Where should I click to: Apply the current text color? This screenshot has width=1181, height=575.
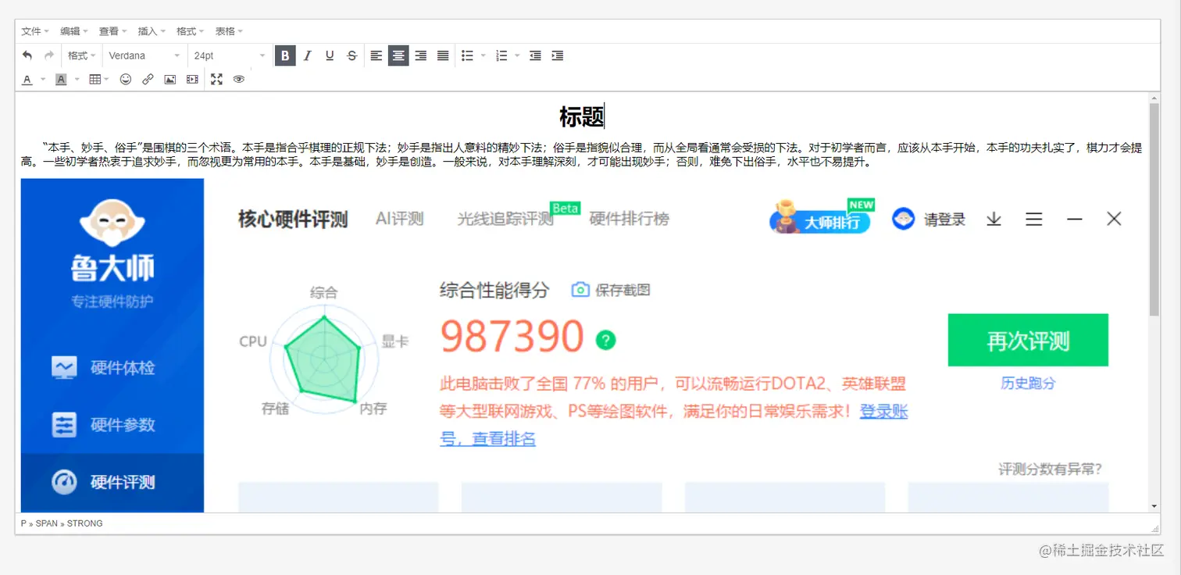coord(27,79)
